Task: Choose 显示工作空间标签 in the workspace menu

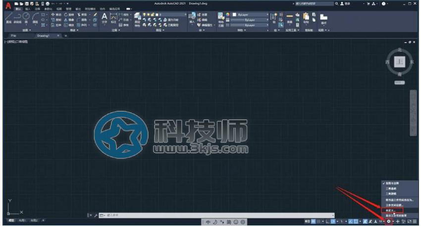Action: click(396, 216)
